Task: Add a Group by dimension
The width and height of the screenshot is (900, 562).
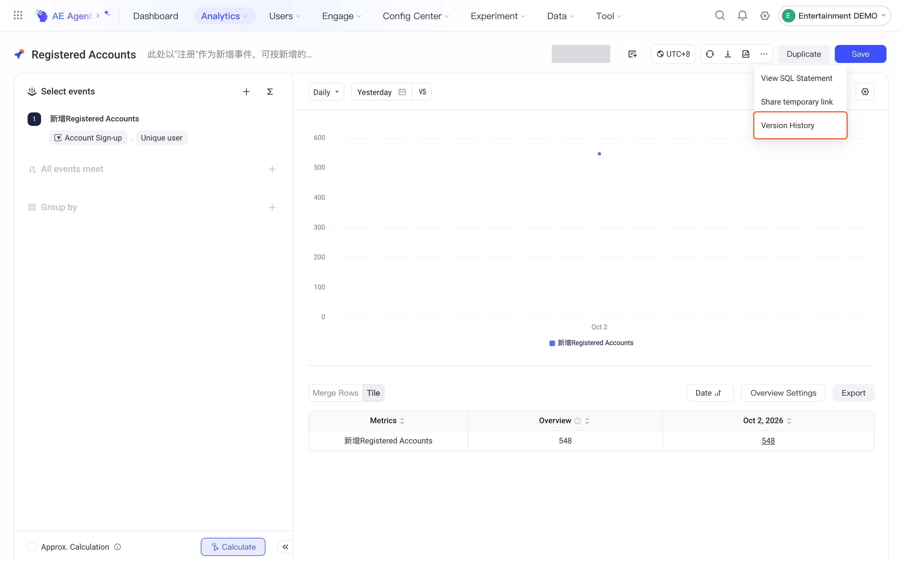Action: tap(272, 207)
